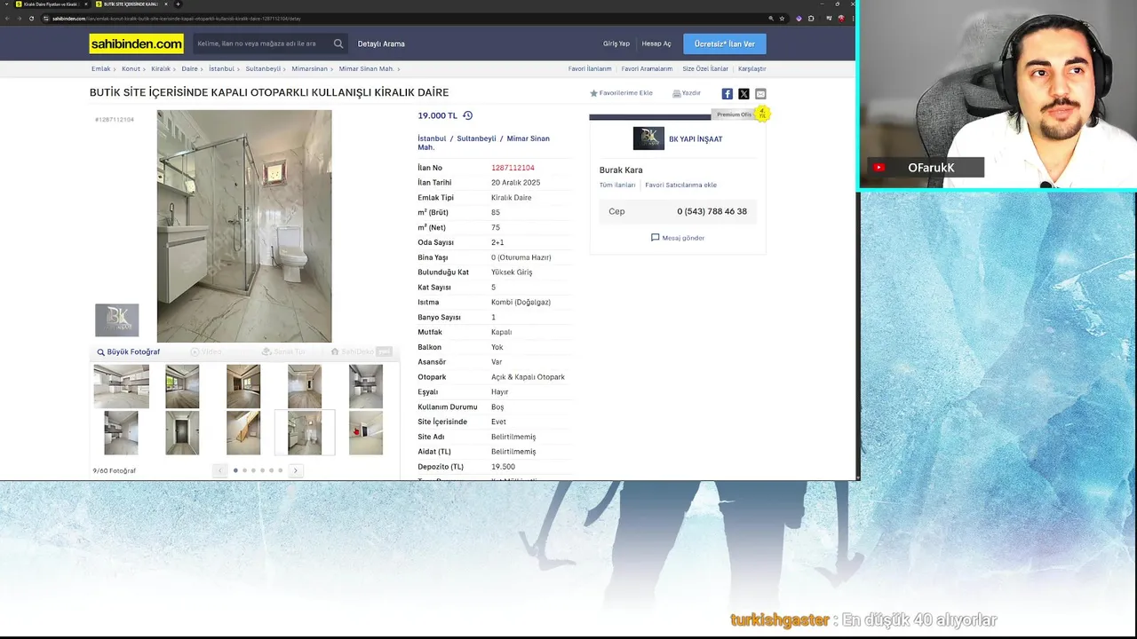Click the Ücretsiz İlan Ver button
Viewport: 1137px width, 639px height.
(725, 43)
